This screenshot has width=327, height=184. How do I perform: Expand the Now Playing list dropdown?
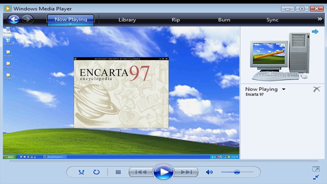(x=284, y=89)
